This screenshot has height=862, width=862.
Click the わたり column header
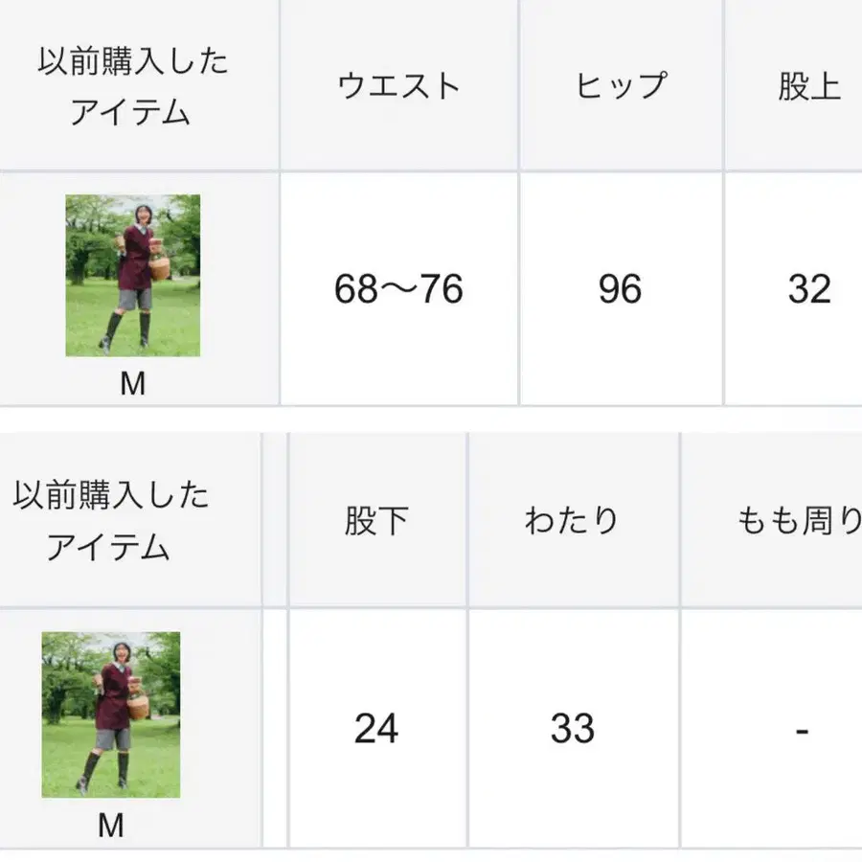coord(572,521)
